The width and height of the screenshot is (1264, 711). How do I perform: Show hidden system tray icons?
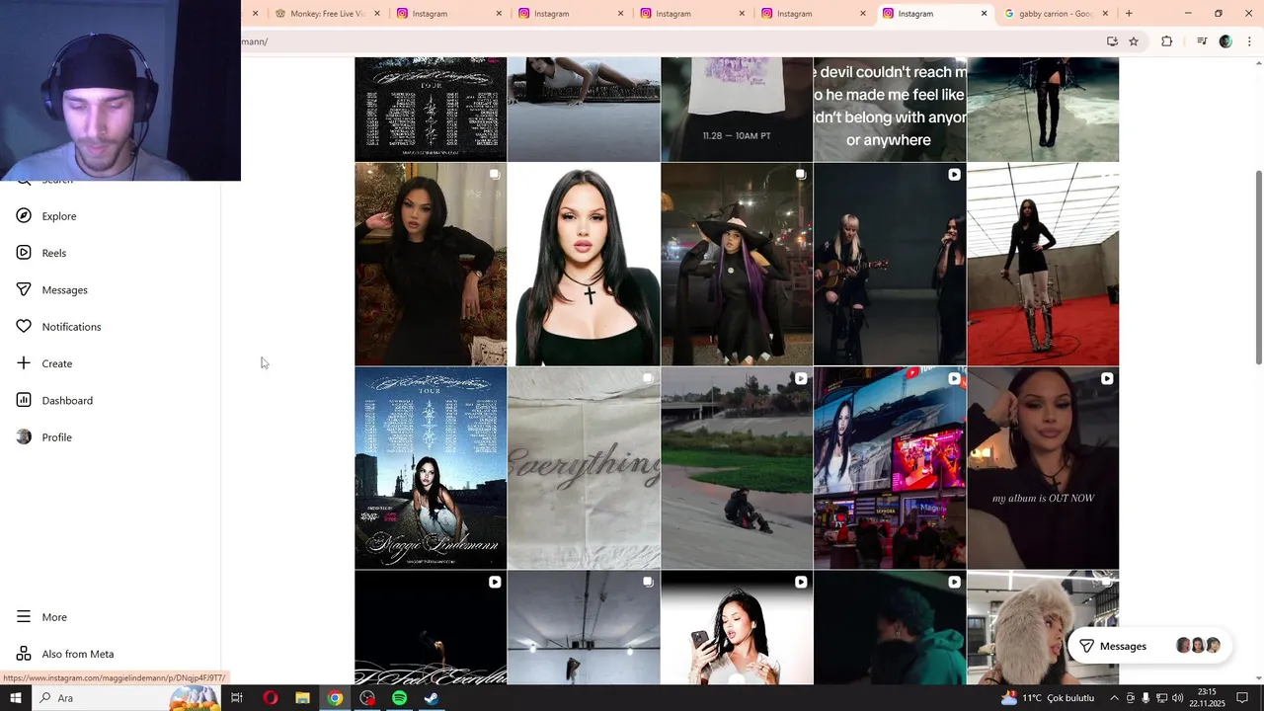1115,698
